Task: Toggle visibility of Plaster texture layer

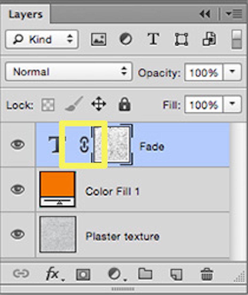Action: (18, 235)
